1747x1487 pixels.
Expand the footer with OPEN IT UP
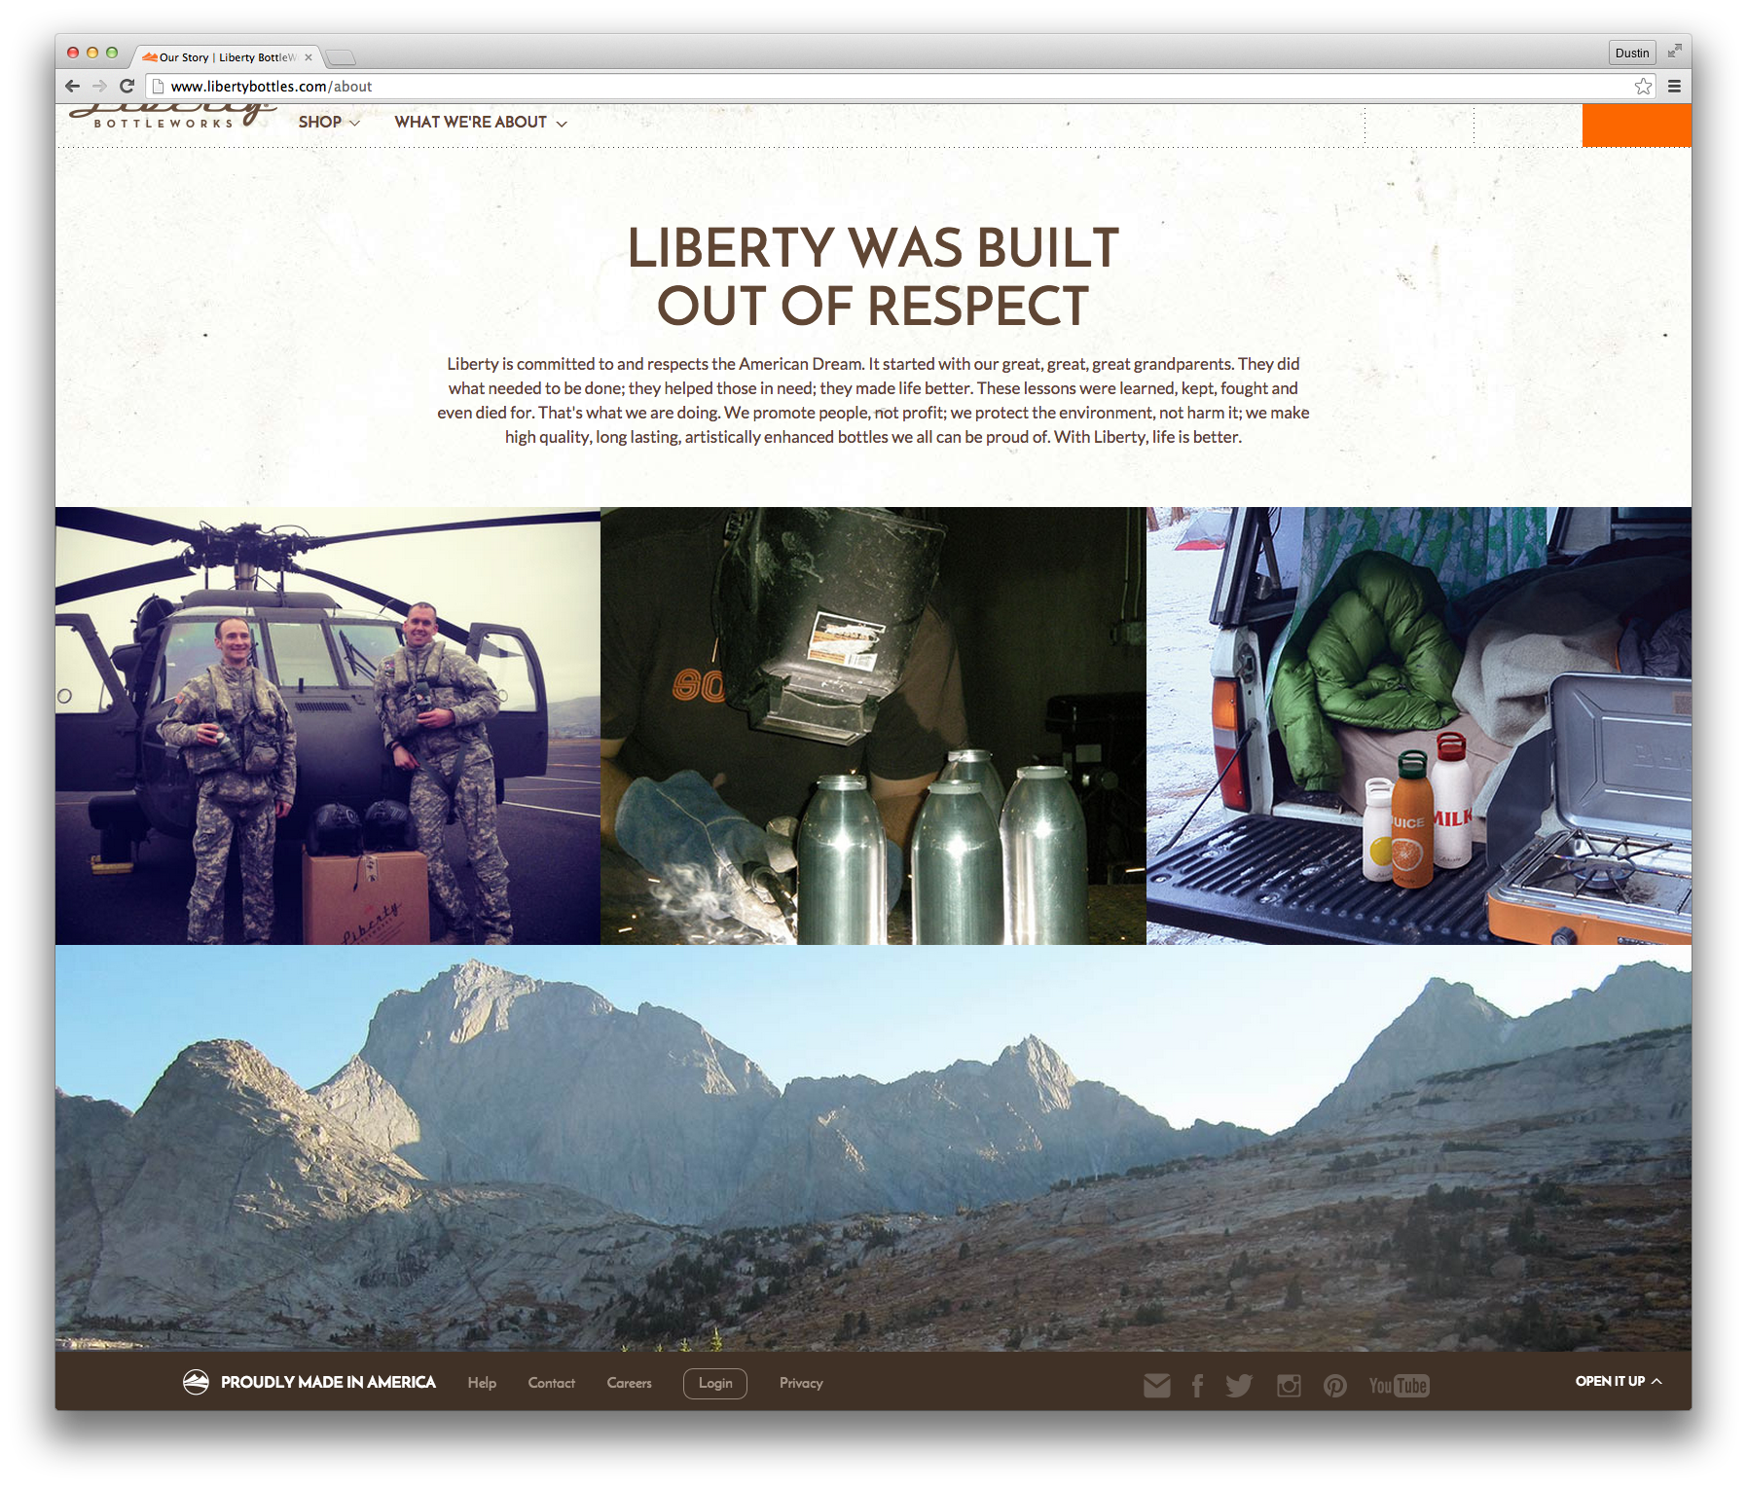click(x=1619, y=1381)
